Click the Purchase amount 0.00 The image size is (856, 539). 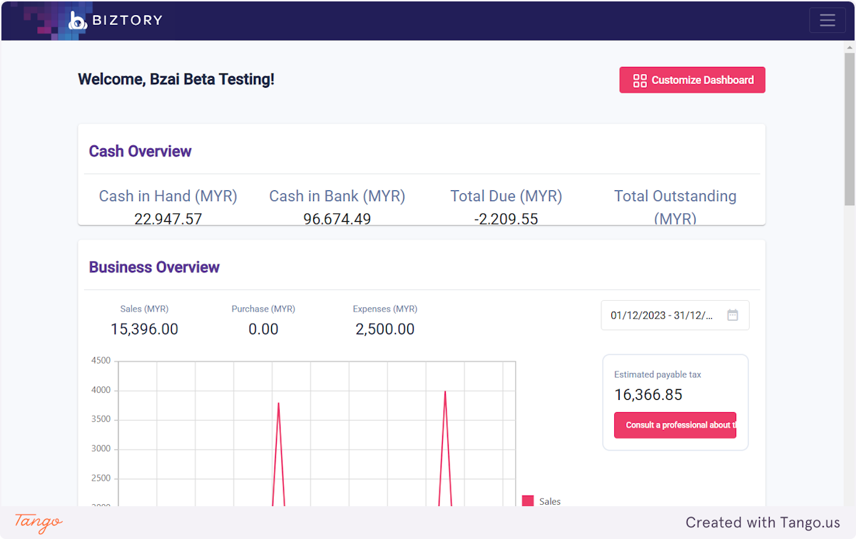click(x=263, y=329)
